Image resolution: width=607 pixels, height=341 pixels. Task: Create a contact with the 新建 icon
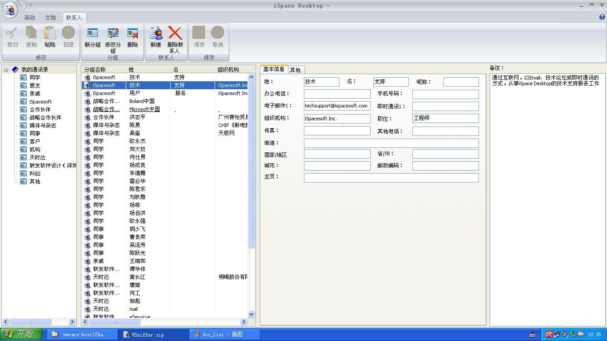[156, 33]
